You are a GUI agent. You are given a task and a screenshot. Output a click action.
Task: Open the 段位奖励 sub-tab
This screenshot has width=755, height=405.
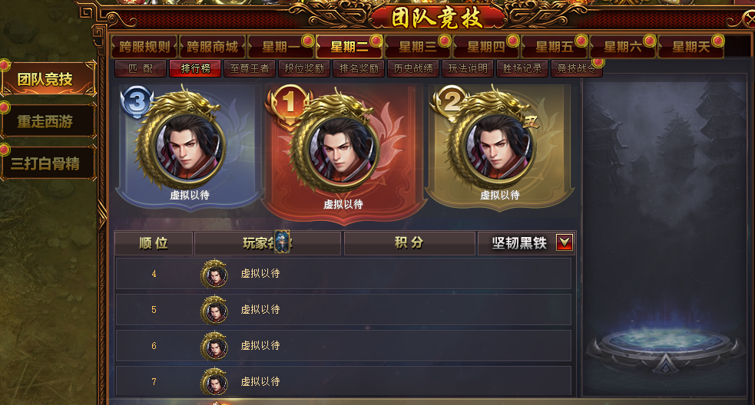[304, 69]
